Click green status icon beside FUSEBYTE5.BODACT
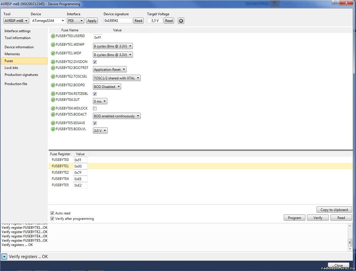 click(53, 115)
